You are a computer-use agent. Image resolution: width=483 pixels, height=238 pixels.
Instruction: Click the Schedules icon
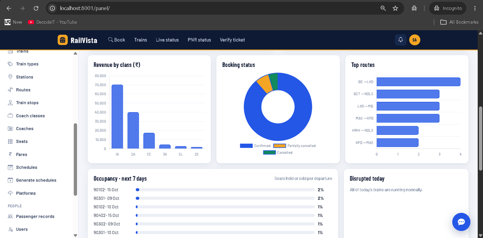point(10,167)
